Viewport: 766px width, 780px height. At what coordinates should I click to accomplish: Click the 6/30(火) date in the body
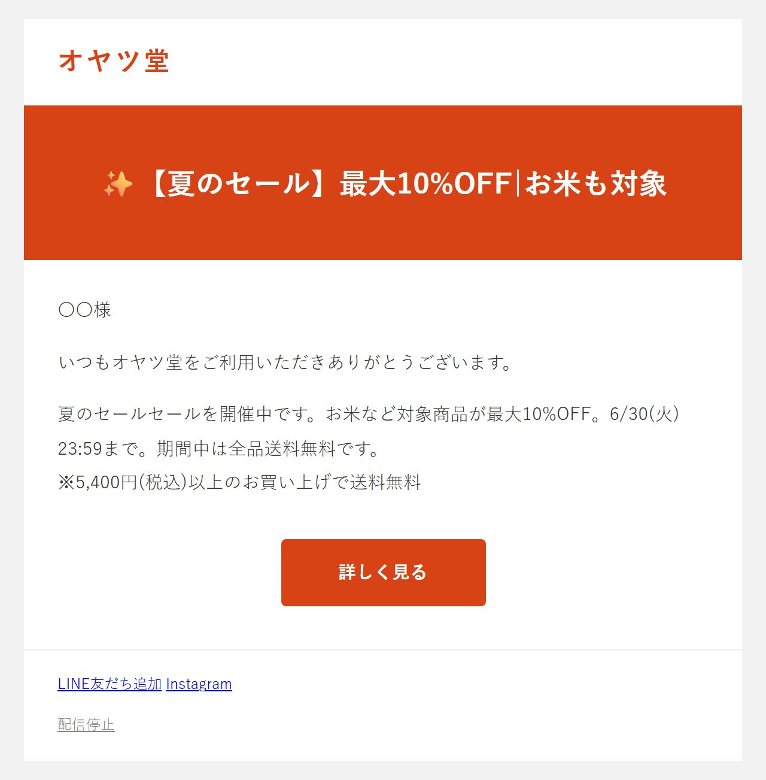(644, 413)
